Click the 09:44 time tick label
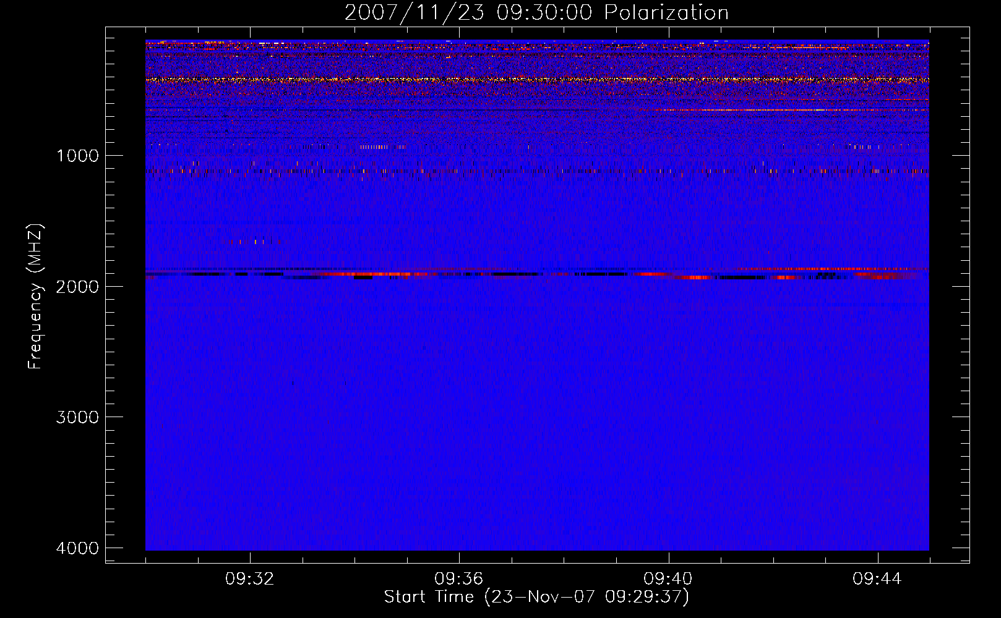 click(877, 579)
